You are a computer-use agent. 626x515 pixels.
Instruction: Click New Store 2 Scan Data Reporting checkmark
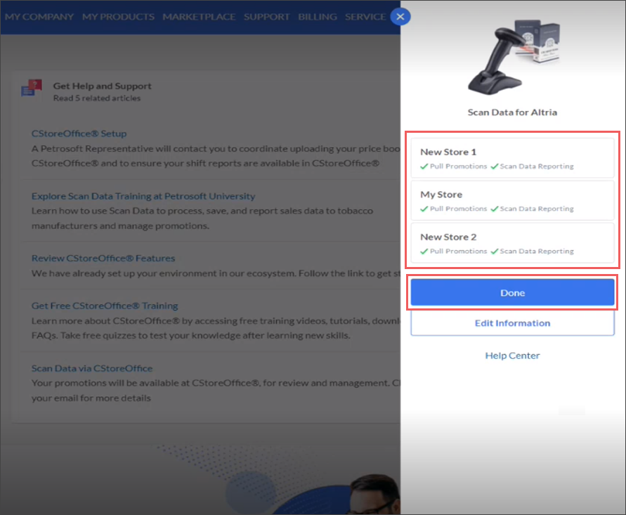pos(494,251)
